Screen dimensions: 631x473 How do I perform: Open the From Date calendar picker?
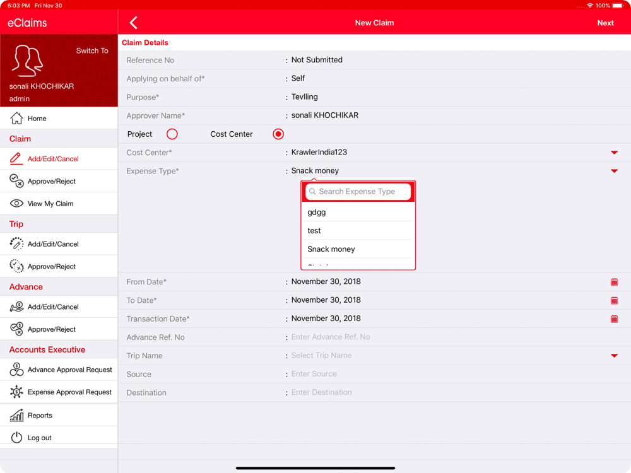[614, 282]
